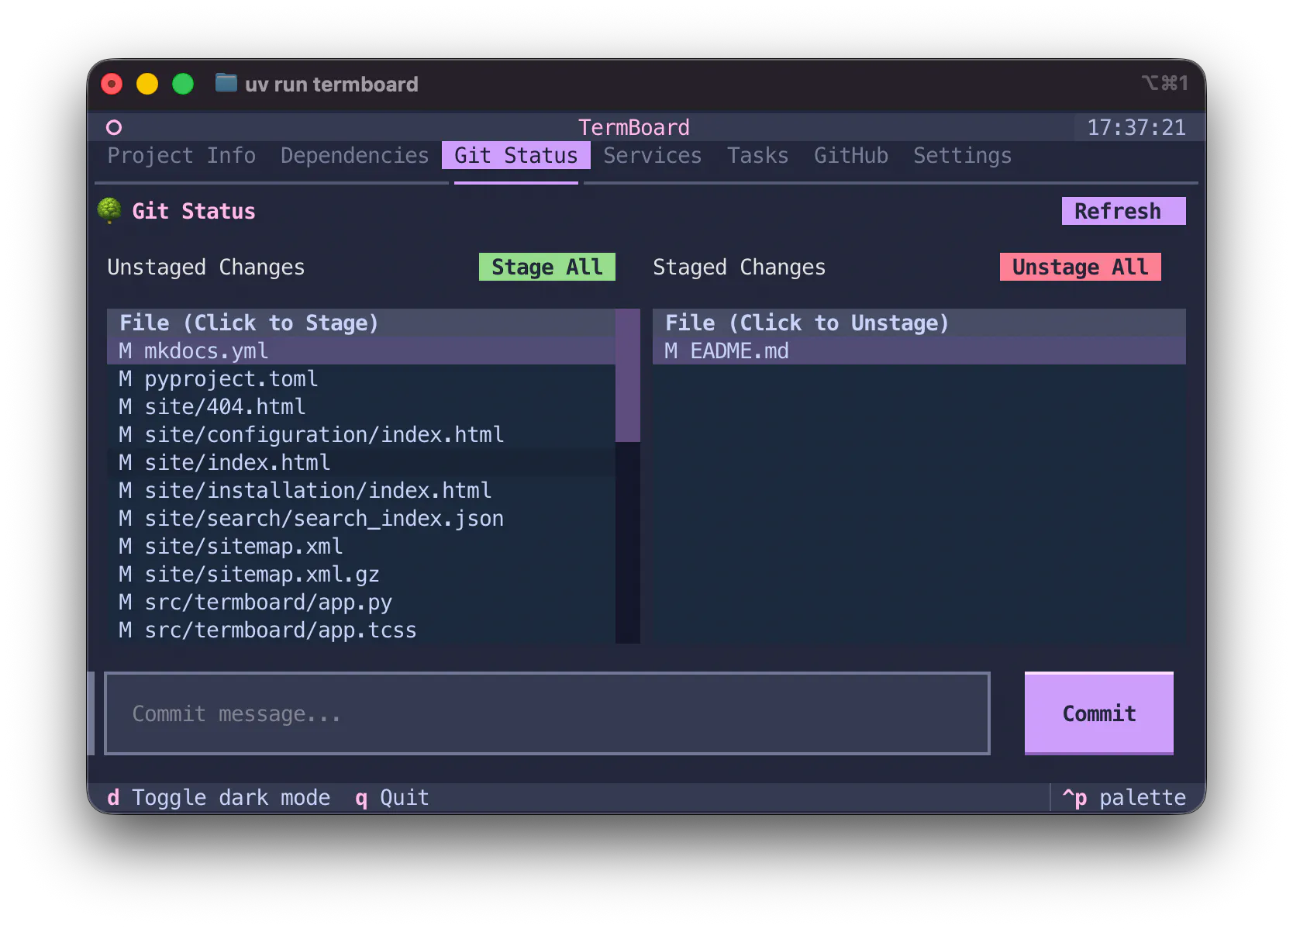Switch to the Dependencies tab
The height and width of the screenshot is (929, 1293).
click(354, 155)
